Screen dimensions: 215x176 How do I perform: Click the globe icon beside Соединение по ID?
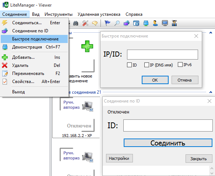click(5, 31)
